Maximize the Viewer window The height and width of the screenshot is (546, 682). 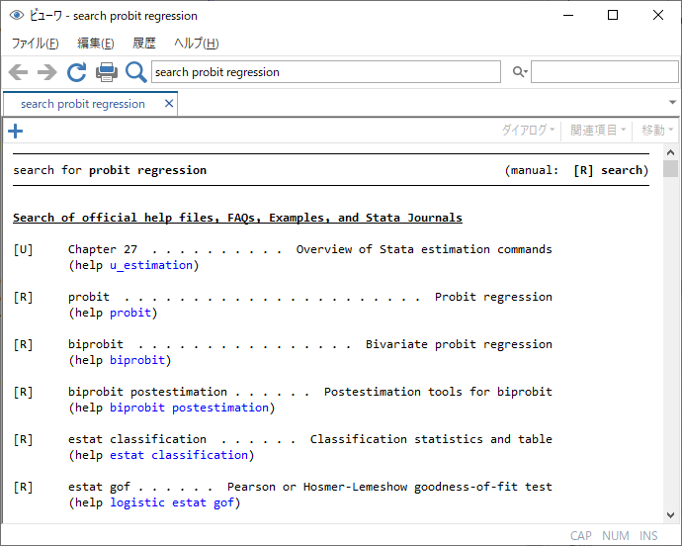coord(613,15)
